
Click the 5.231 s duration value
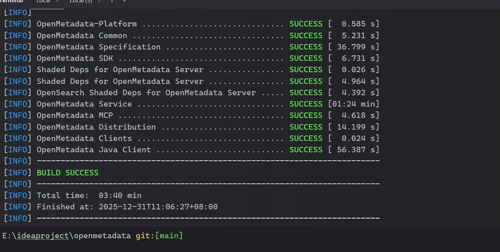click(358, 35)
